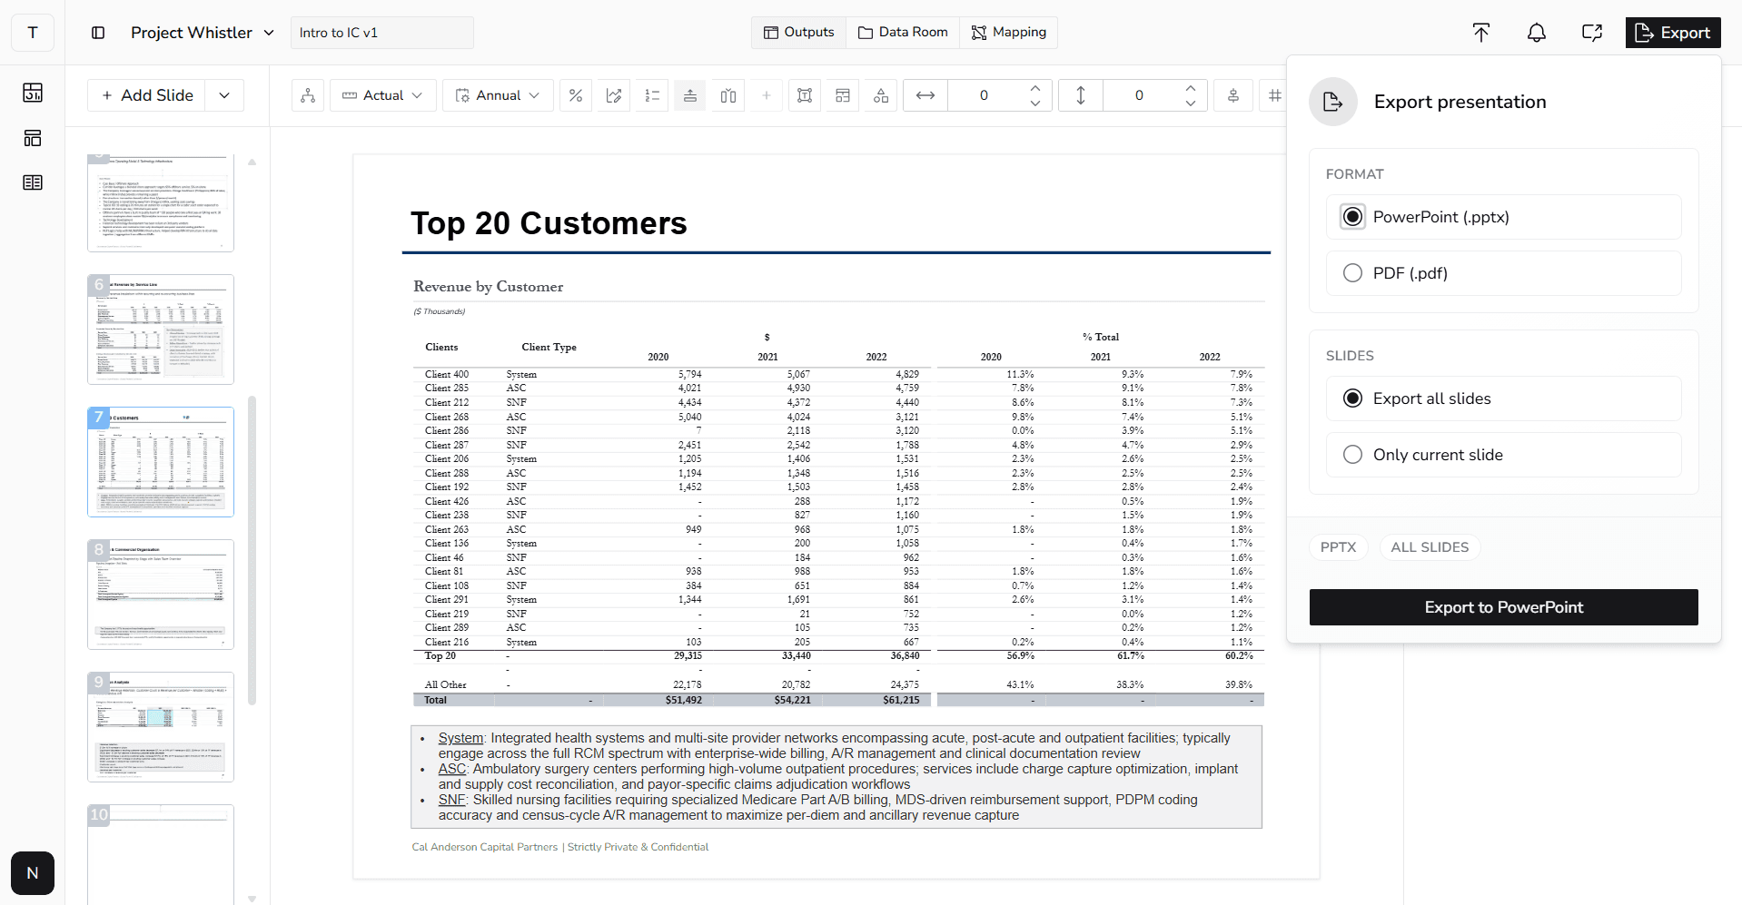Viewport: 1742px width, 905px height.
Task: Open the Annual frequency dropdown
Action: pyautogui.click(x=497, y=95)
